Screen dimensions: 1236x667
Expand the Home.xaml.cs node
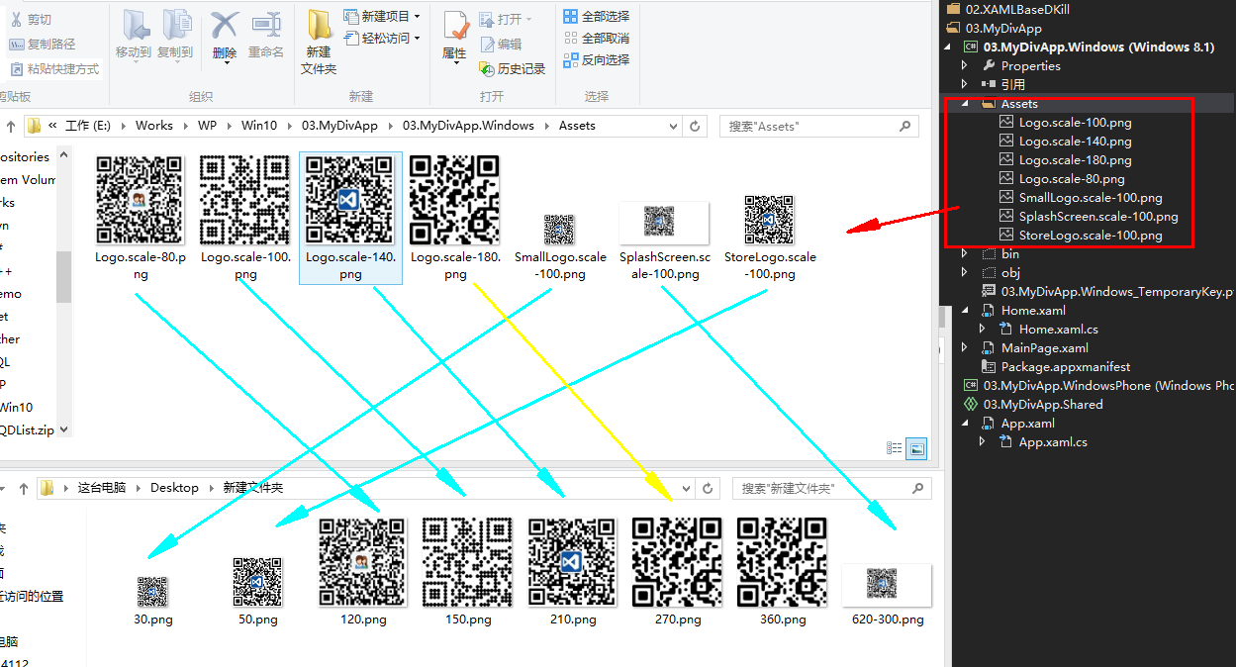click(x=983, y=330)
